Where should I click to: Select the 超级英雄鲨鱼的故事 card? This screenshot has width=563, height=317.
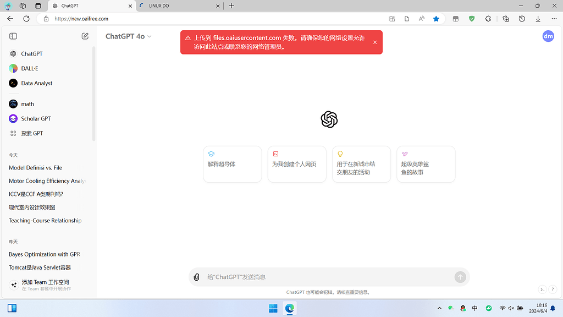tap(426, 164)
